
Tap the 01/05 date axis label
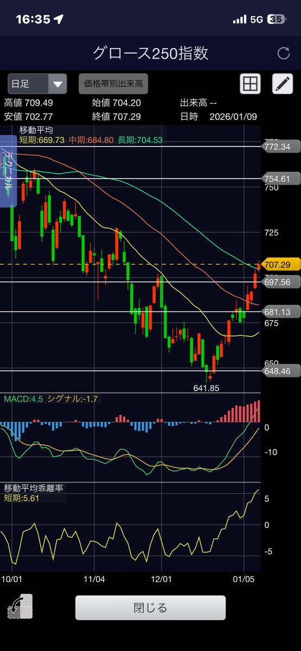244,580
